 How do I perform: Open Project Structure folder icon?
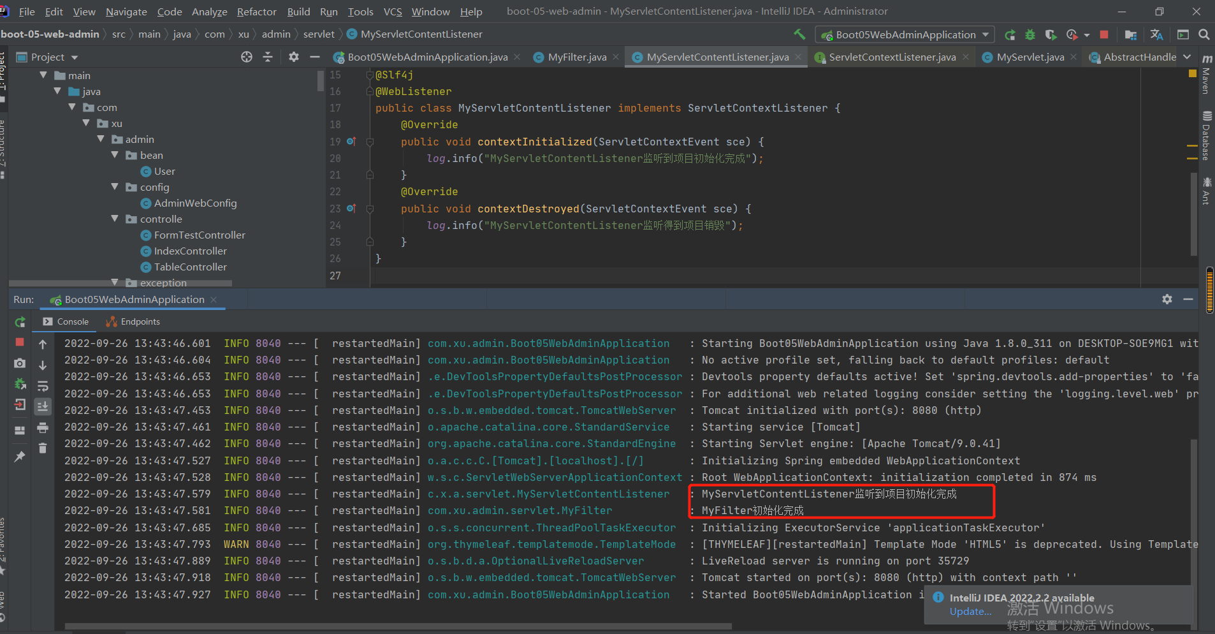[x=1131, y=34]
